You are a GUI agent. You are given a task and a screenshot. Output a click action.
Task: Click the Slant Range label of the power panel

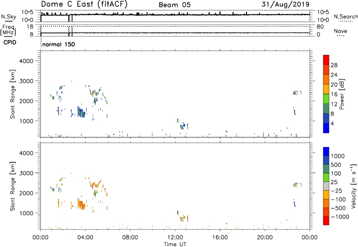(x=13, y=94)
